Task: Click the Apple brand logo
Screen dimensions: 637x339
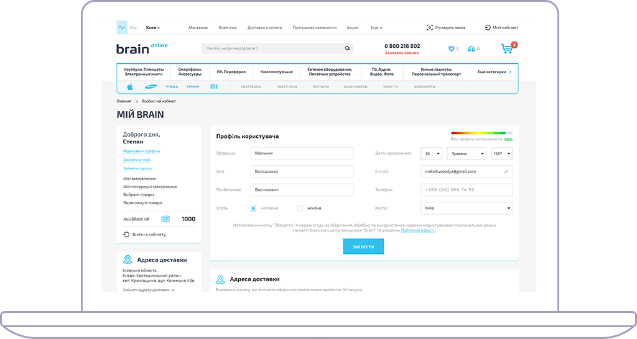Action: coord(130,87)
